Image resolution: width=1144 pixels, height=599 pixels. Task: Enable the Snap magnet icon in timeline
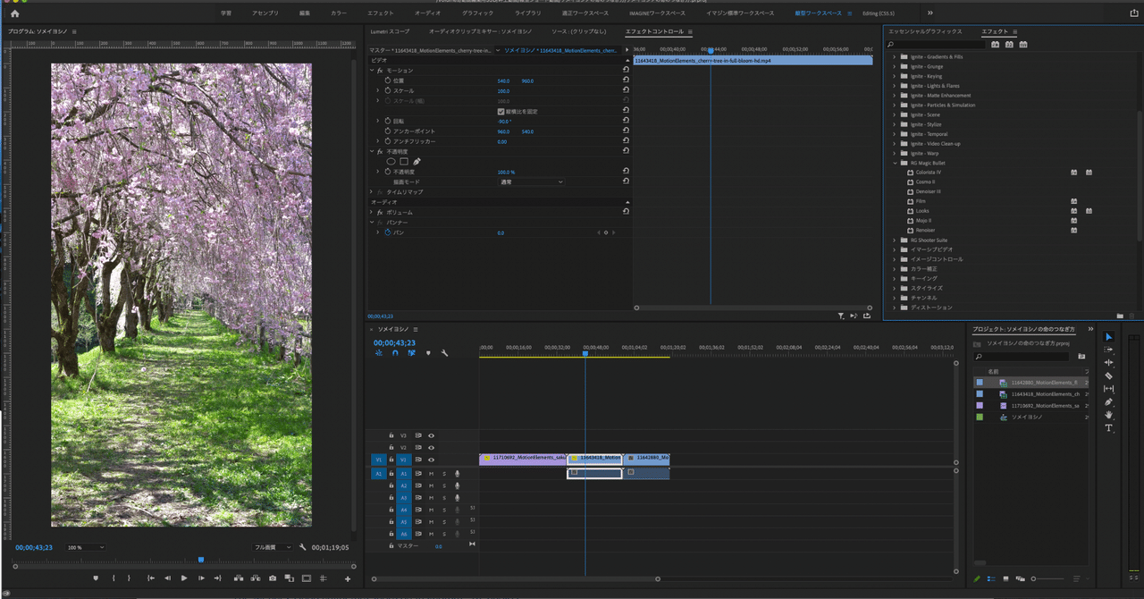pos(395,353)
